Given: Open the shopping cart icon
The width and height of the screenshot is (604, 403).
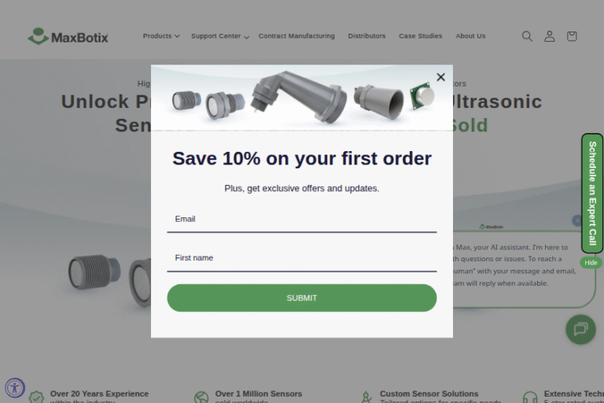Looking at the screenshot, I should click(572, 36).
